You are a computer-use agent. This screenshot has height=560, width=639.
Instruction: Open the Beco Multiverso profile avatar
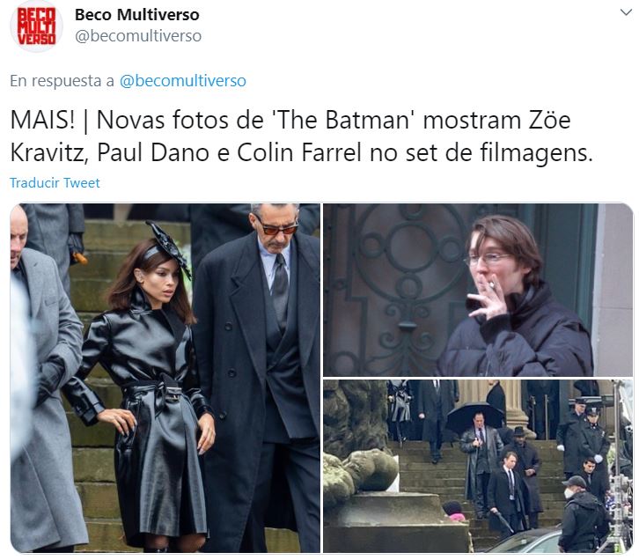pos(36,26)
